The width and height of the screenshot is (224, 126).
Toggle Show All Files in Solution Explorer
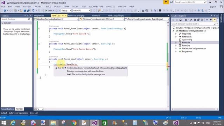(202, 20)
